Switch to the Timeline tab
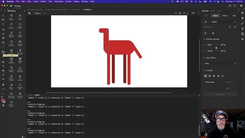This screenshot has width=245, height=138. point(30,95)
